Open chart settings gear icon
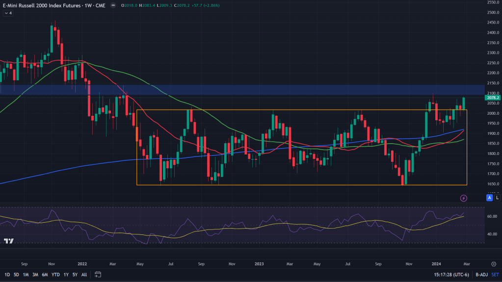The image size is (502, 282). [x=494, y=264]
